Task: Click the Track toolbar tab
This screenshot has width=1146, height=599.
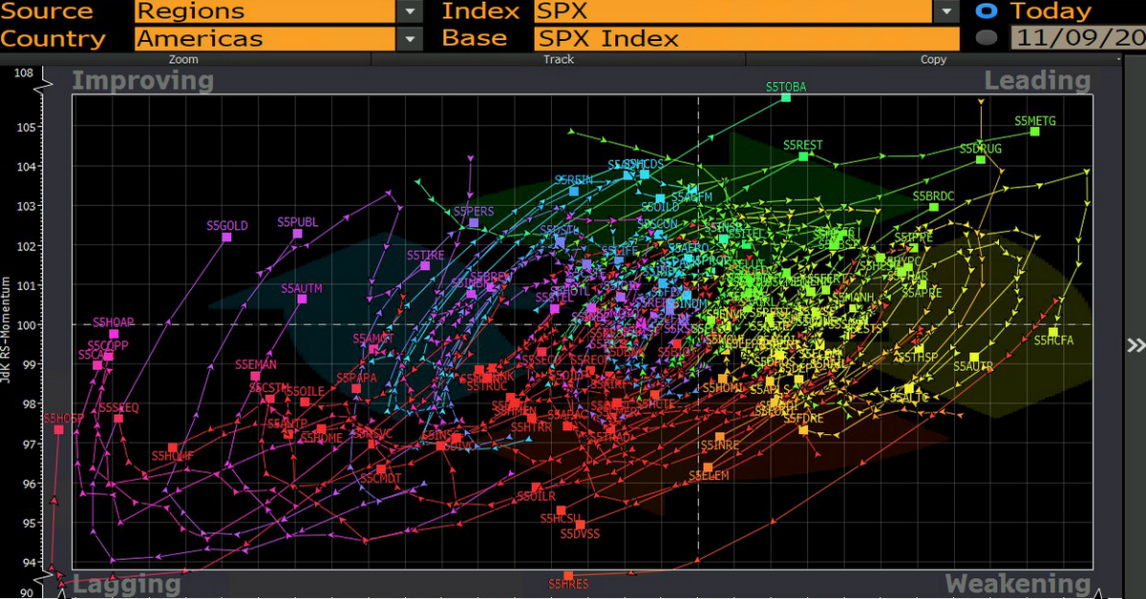Action: click(x=559, y=59)
